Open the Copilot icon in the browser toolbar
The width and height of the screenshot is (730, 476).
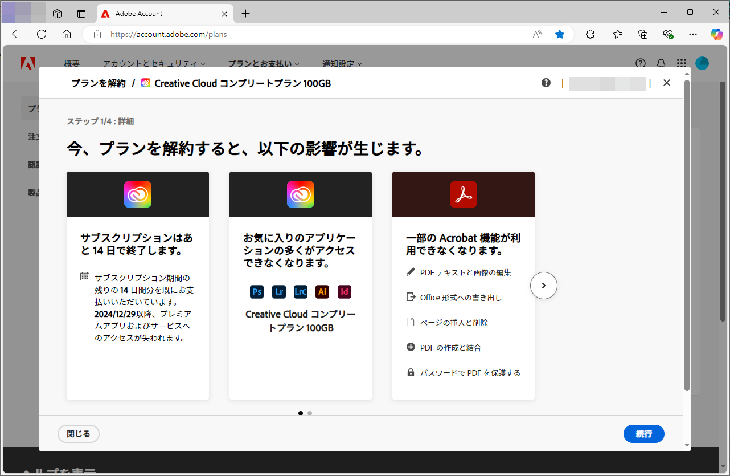coord(716,34)
